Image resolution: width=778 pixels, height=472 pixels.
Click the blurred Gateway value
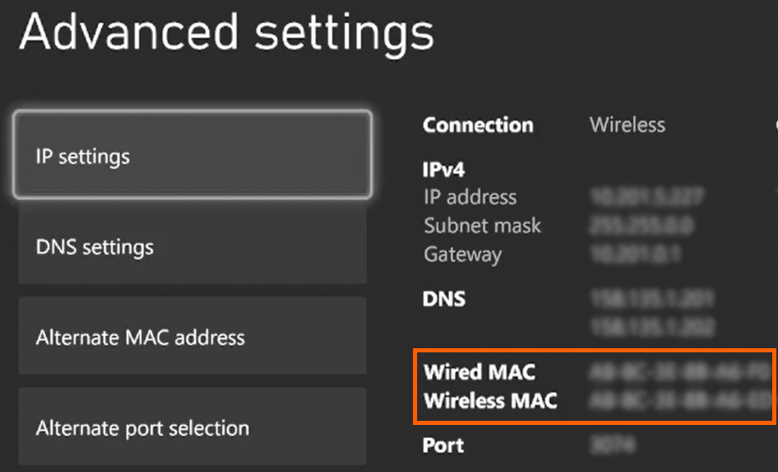point(636,254)
